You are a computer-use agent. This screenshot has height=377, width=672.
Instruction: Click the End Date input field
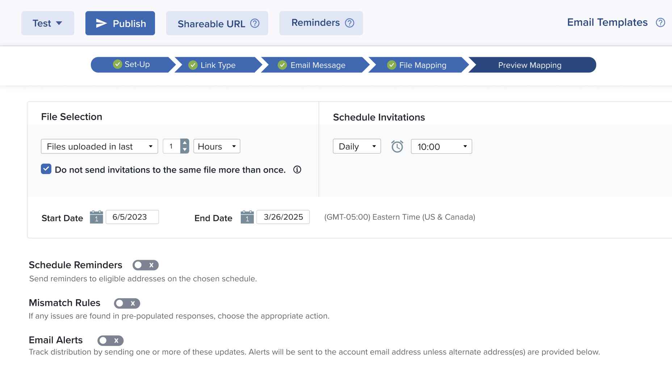coord(283,217)
